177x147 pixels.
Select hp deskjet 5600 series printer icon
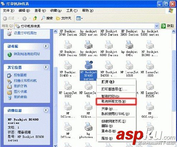tap(88, 45)
